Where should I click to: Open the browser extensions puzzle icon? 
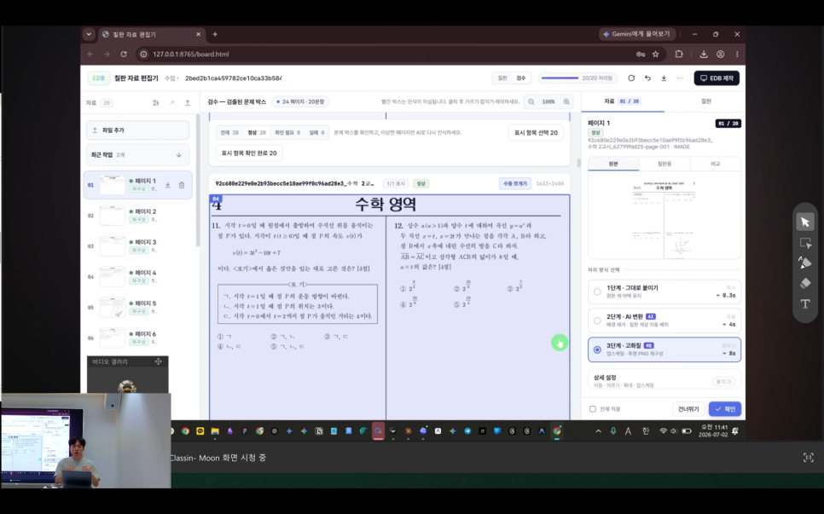[679, 54]
